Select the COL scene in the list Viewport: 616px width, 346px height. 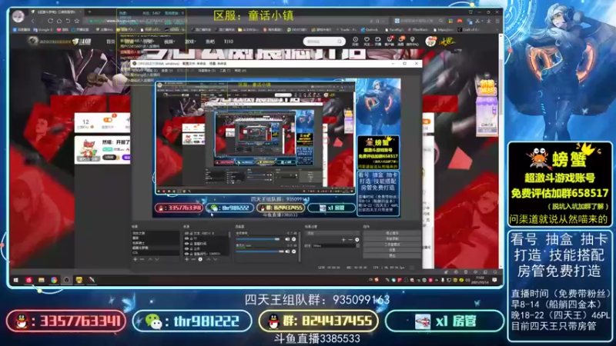pos(155,253)
